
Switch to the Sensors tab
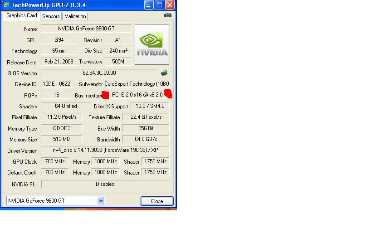click(51, 16)
